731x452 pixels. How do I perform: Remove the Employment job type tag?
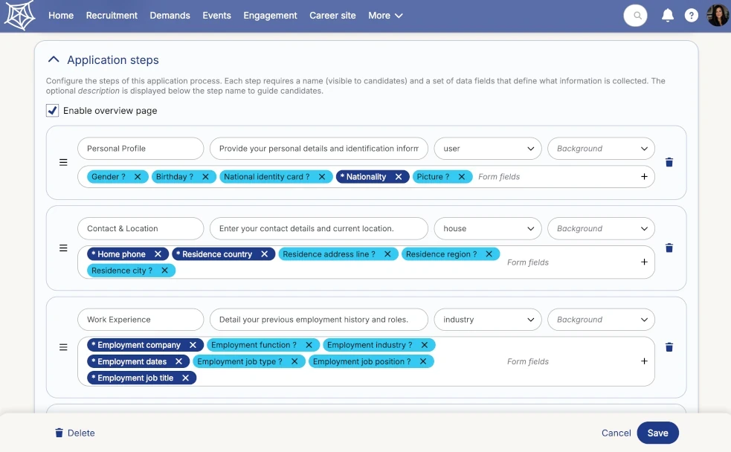tap(294, 361)
